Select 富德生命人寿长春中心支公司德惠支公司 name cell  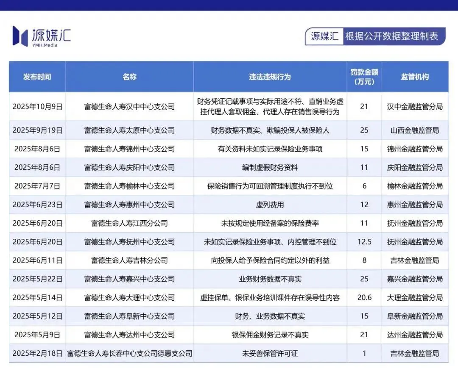coord(130,353)
